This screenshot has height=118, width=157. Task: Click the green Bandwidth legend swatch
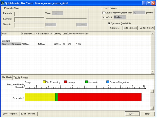(86, 82)
